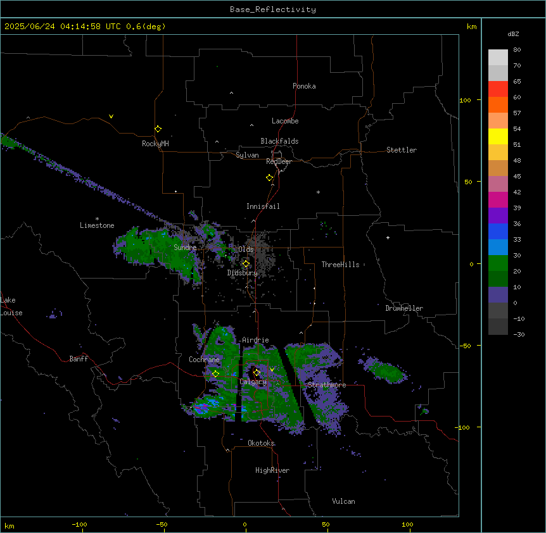Click the dBZ legend heading

(513, 34)
